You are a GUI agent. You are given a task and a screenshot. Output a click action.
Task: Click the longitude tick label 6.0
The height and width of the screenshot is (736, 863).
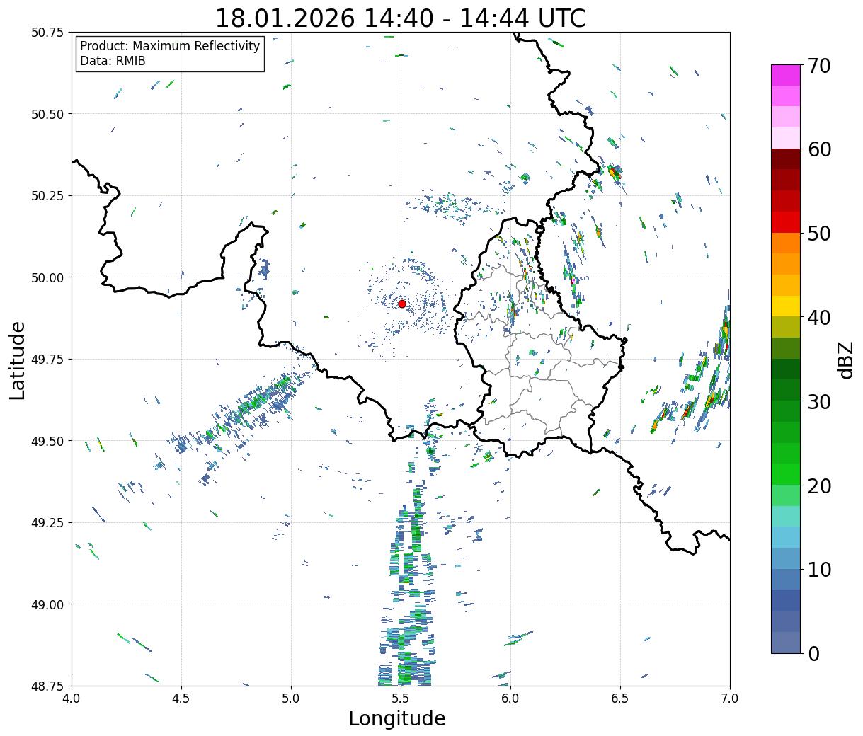tap(510, 698)
